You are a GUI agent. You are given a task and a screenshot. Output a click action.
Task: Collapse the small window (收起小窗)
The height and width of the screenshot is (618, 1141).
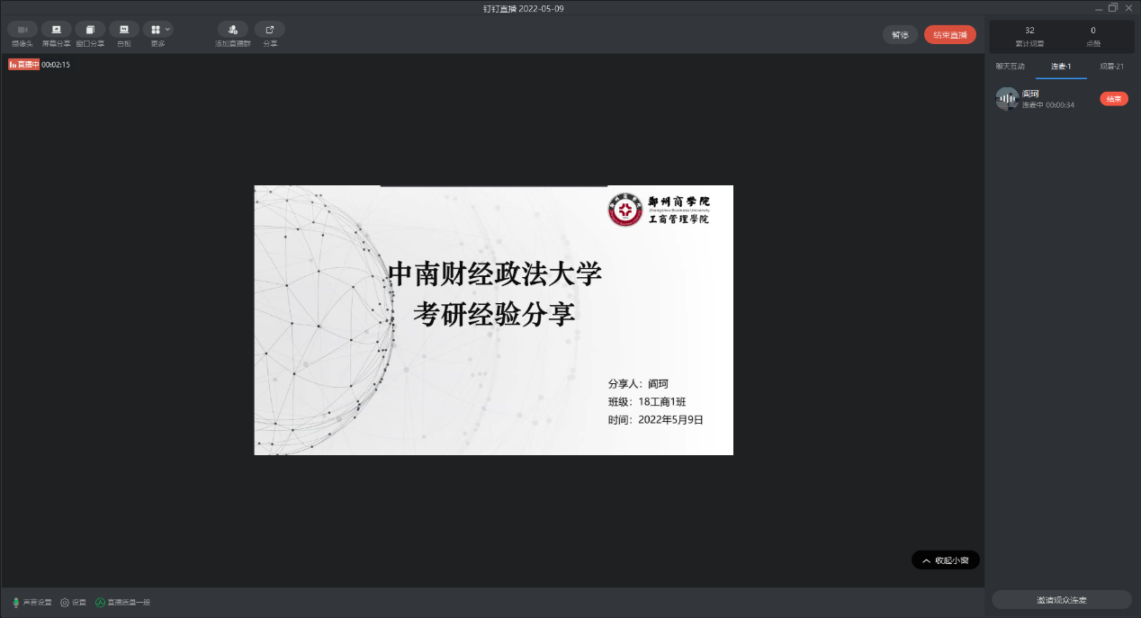coord(945,560)
